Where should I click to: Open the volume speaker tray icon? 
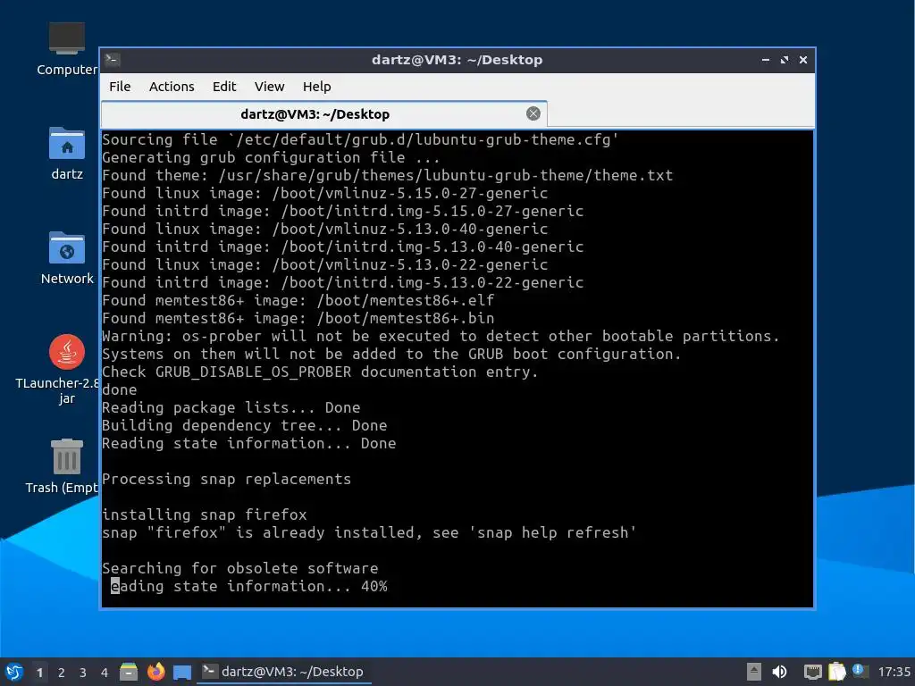[x=779, y=672]
